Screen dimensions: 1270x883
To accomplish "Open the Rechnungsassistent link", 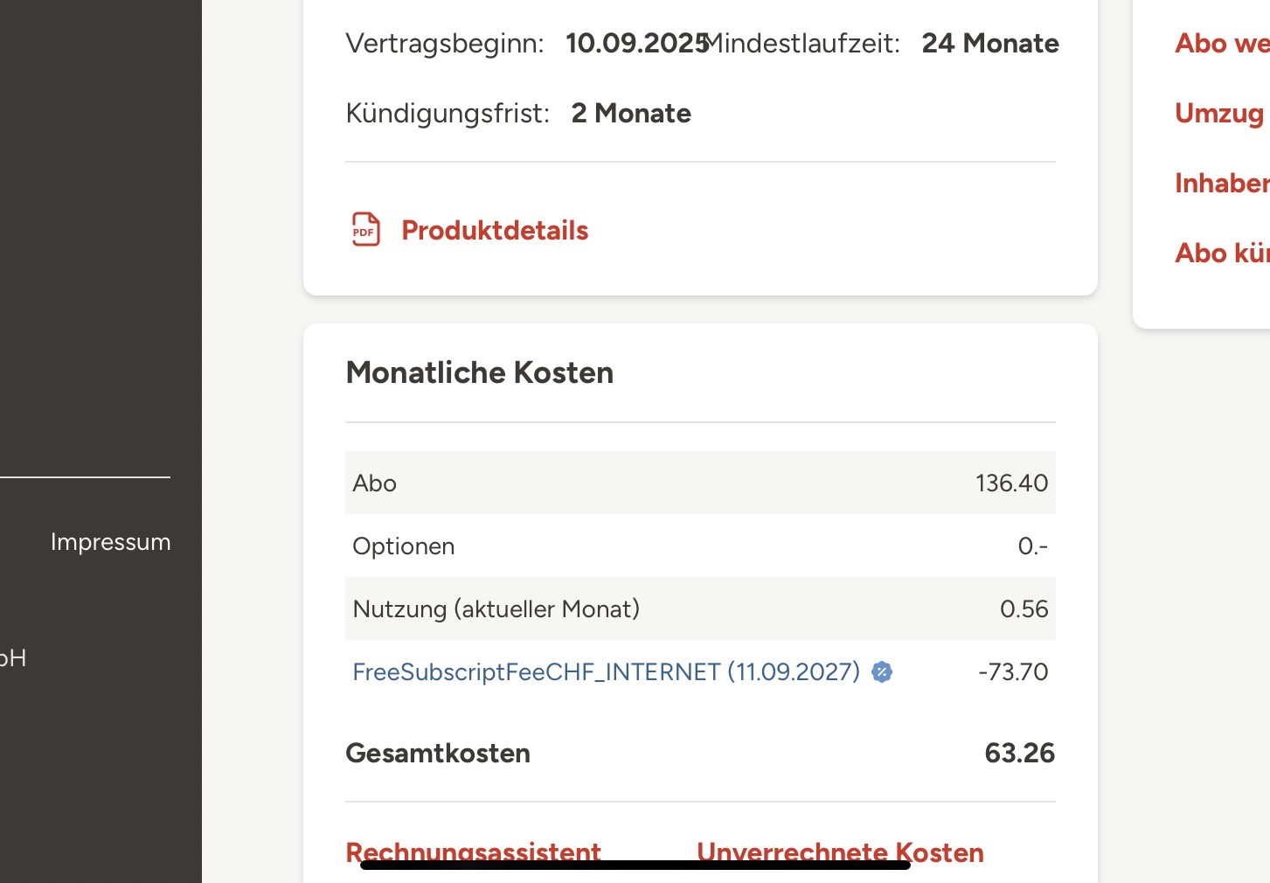I will point(473,850).
